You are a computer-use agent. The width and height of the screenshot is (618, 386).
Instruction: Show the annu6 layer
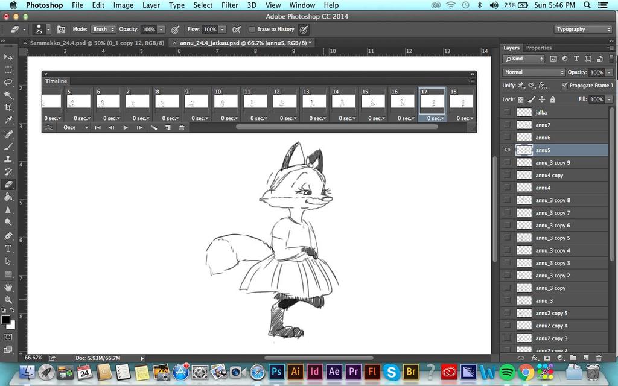pyautogui.click(x=507, y=138)
